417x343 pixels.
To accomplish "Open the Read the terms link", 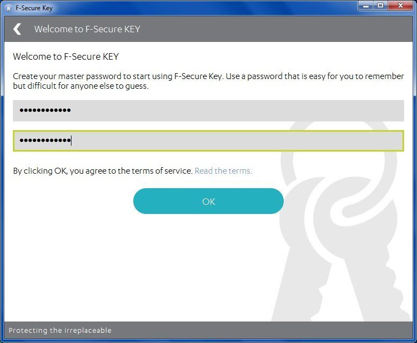I will (x=223, y=171).
